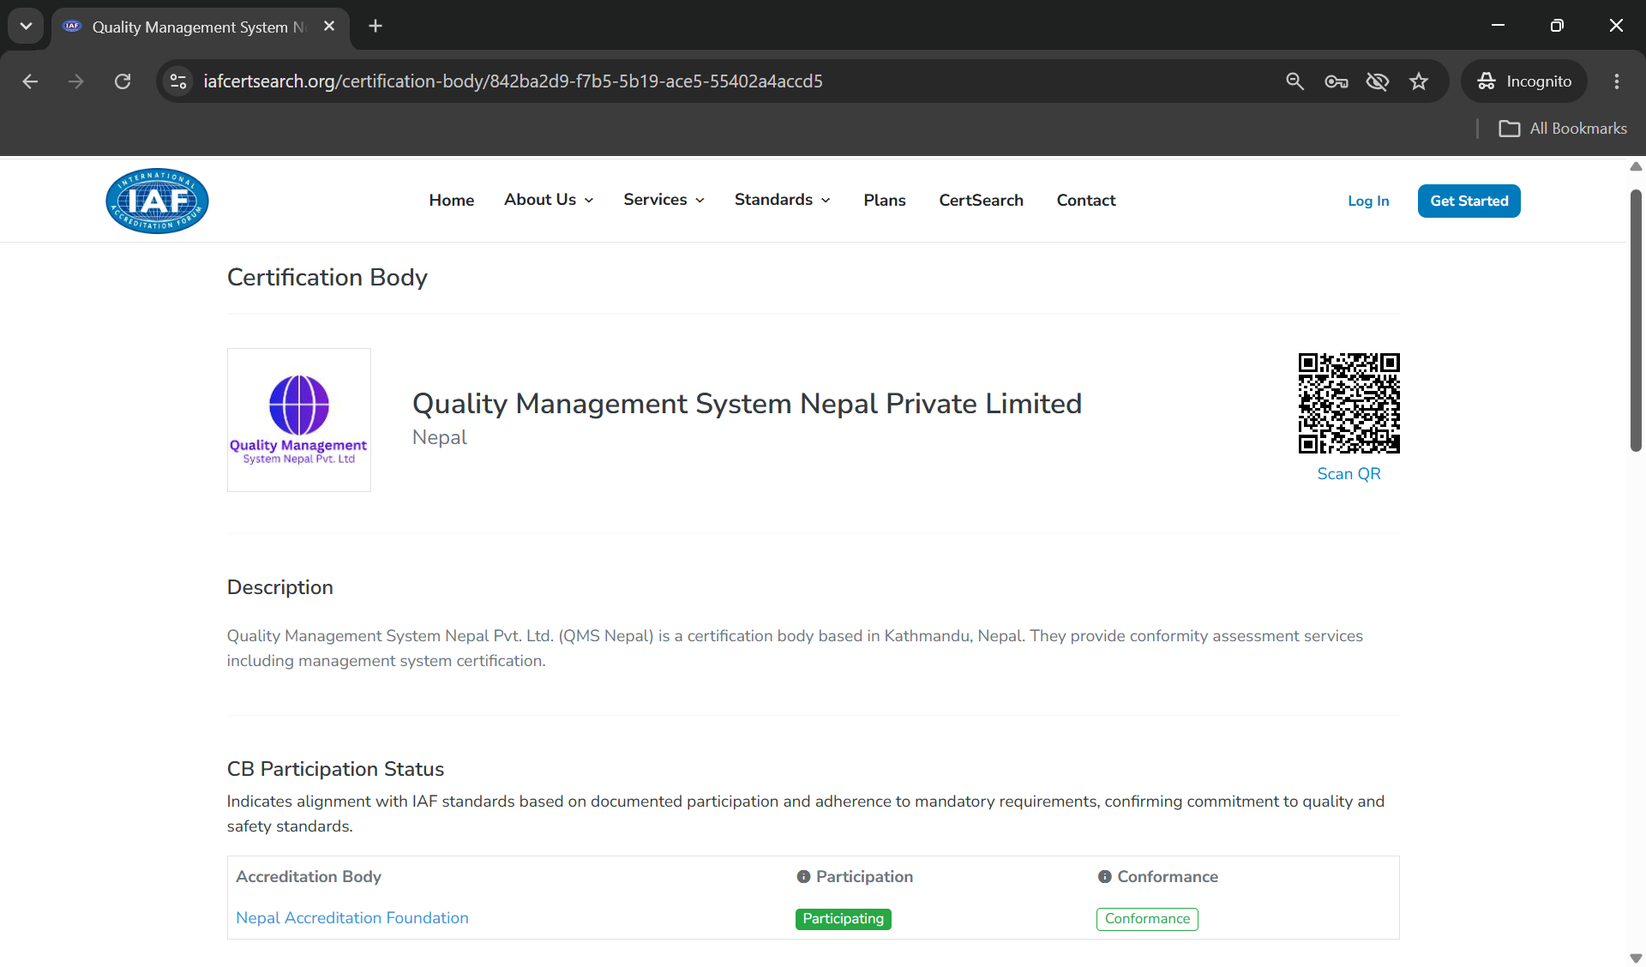Viewport: 1646px width, 967px height.
Task: Click the QMS Nepal description paragraph
Action: 795,648
